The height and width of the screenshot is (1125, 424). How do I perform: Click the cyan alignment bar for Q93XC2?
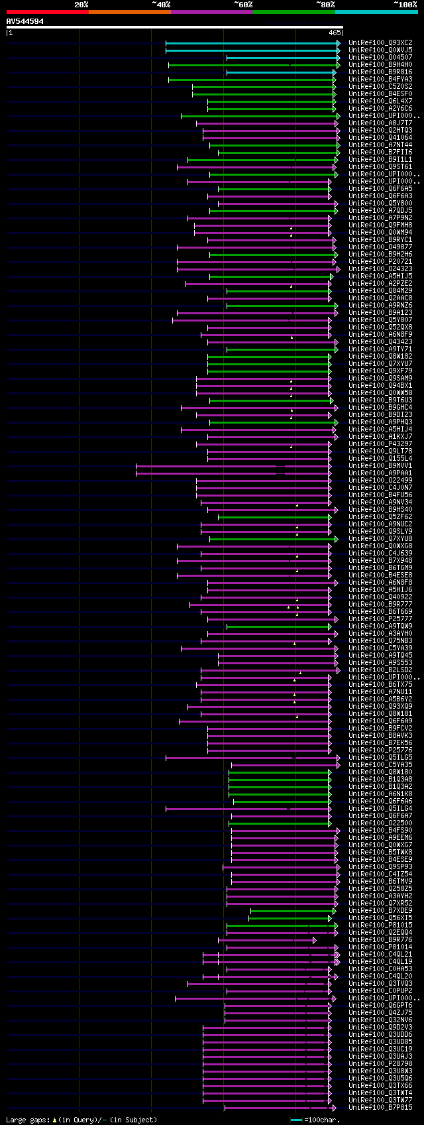pos(252,43)
